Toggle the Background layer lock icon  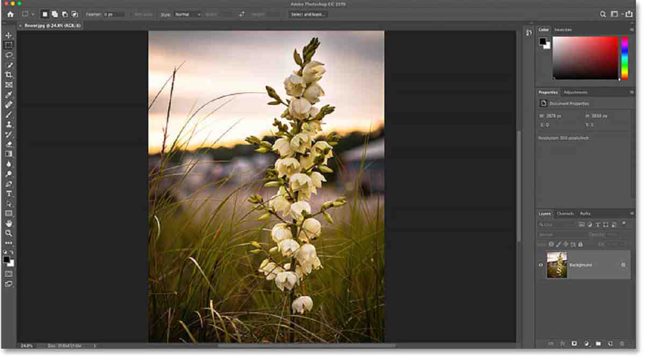point(623,265)
